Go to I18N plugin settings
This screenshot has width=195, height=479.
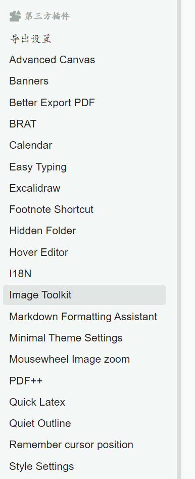coord(84,274)
